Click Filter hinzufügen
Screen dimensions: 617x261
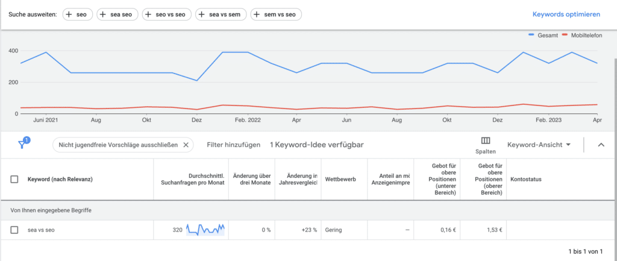(x=233, y=145)
